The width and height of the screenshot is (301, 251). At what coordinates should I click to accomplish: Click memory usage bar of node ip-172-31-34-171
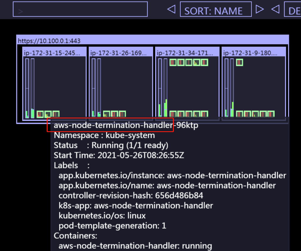point(165,88)
